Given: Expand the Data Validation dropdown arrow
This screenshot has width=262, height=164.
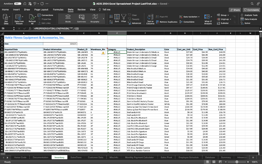Looking at the screenshot, I should pyautogui.click(x=199, y=17).
